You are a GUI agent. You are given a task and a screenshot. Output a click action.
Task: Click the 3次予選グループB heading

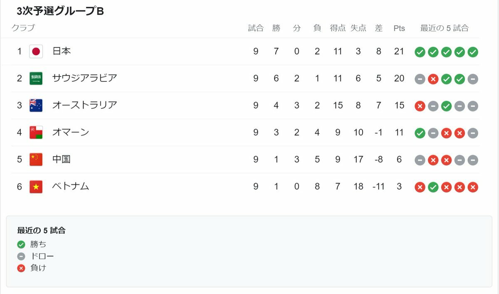click(x=60, y=11)
